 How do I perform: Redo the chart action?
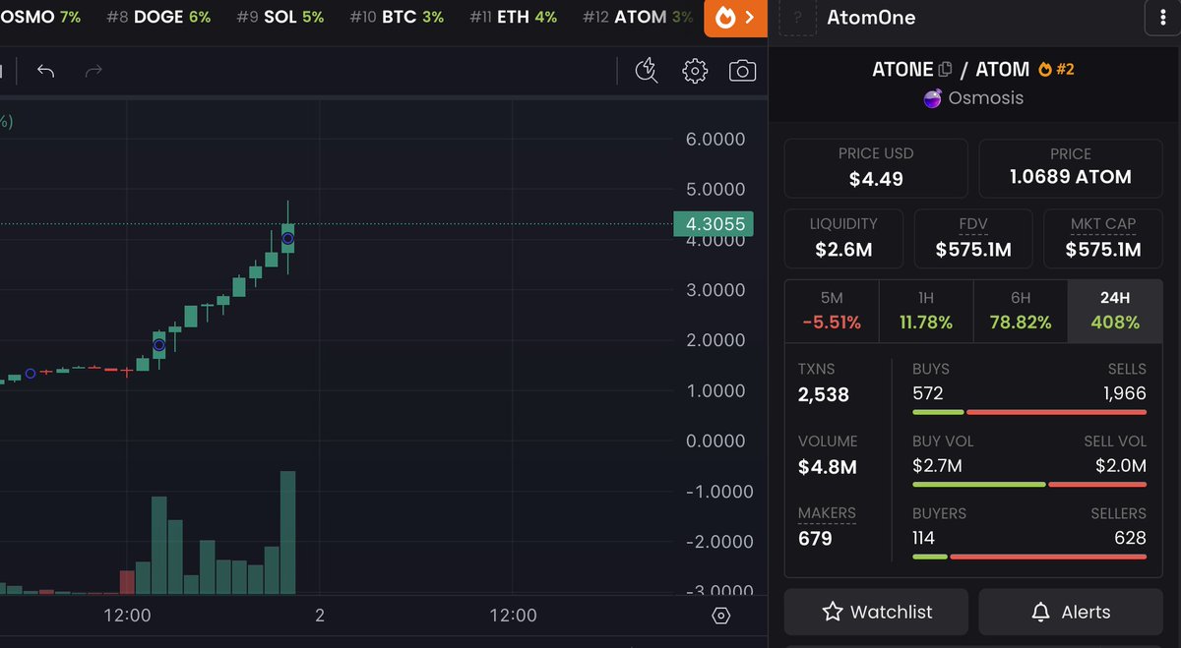click(93, 71)
